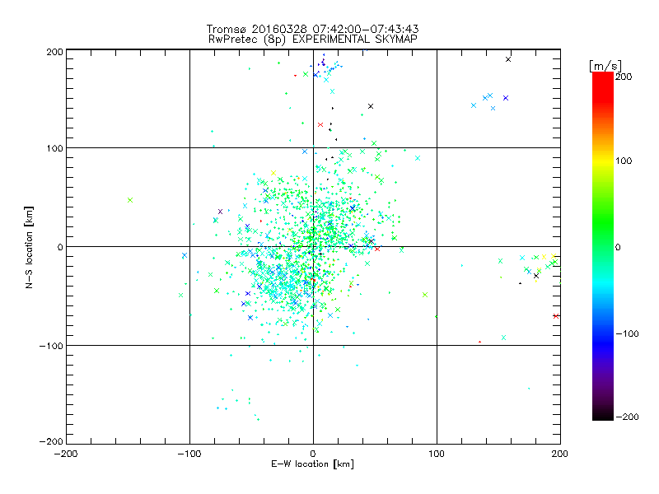The height and width of the screenshot is (494, 659).
Task: Click the lone purple X marker in the skymap
Action: (x=220, y=212)
